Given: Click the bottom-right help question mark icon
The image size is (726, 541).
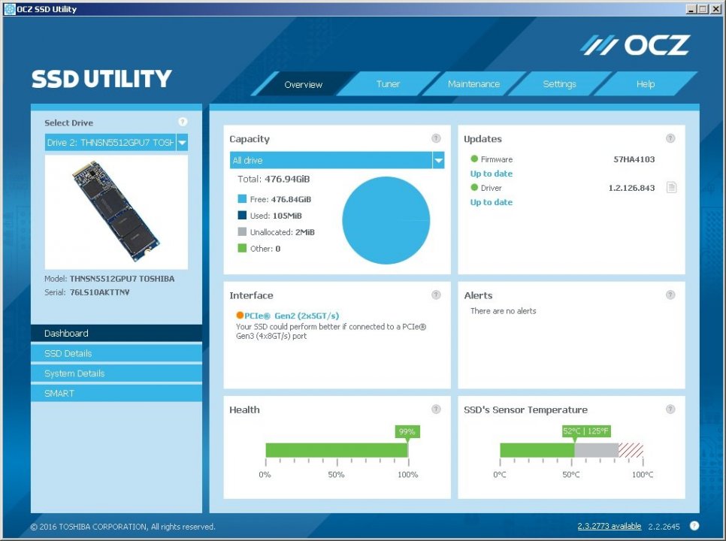Looking at the screenshot, I should pos(694,525).
